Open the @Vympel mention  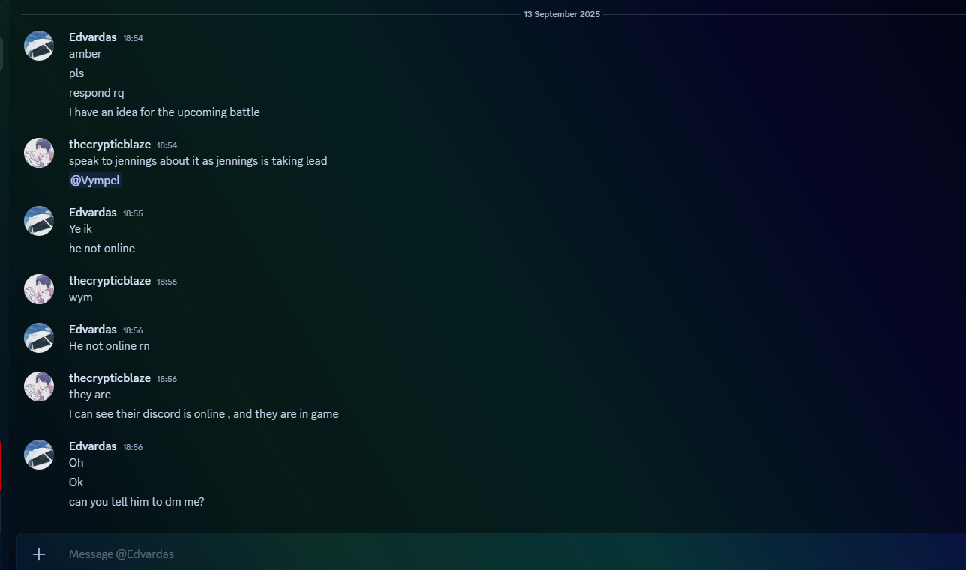tap(95, 181)
